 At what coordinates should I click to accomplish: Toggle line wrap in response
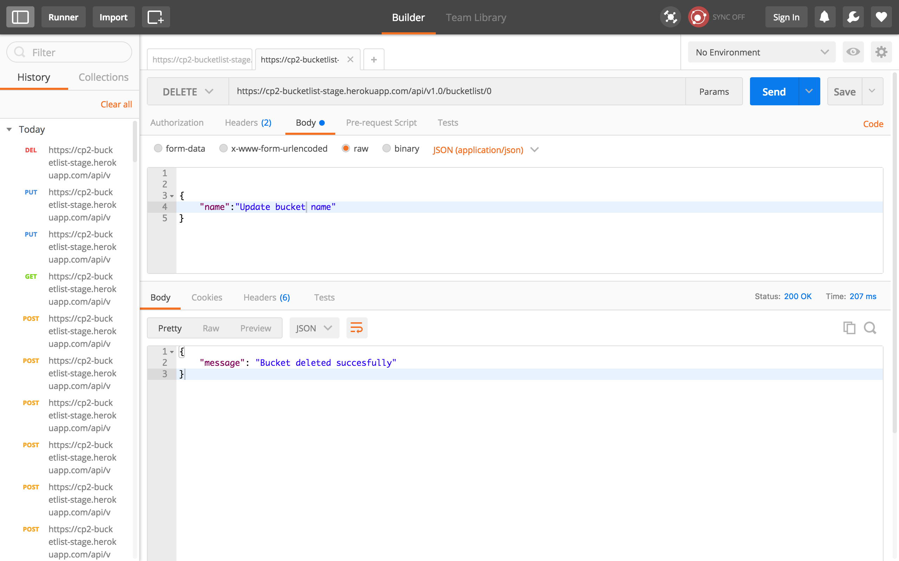coord(356,328)
